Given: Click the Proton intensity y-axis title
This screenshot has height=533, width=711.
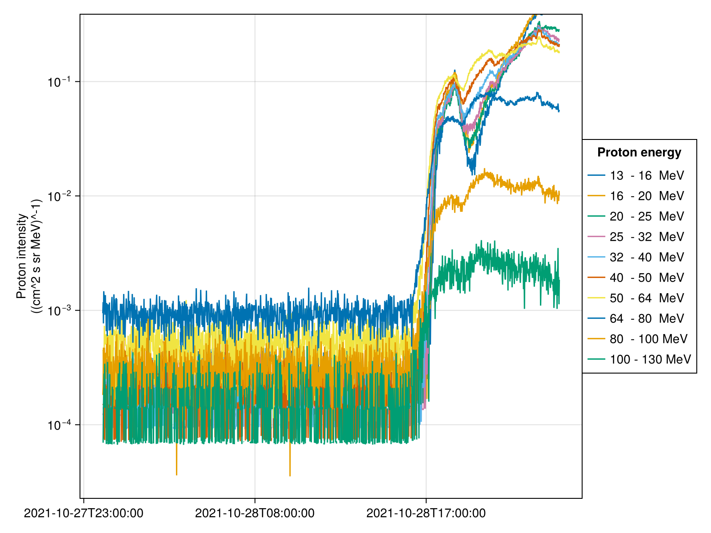Looking at the screenshot, I should [x=28, y=256].
